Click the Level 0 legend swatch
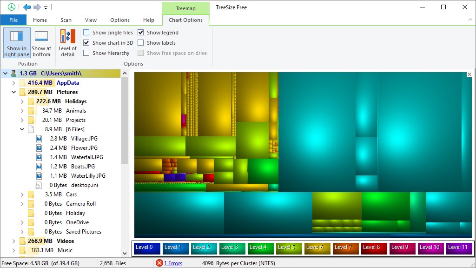Screen dimensions: 476x268 [x=147, y=248]
